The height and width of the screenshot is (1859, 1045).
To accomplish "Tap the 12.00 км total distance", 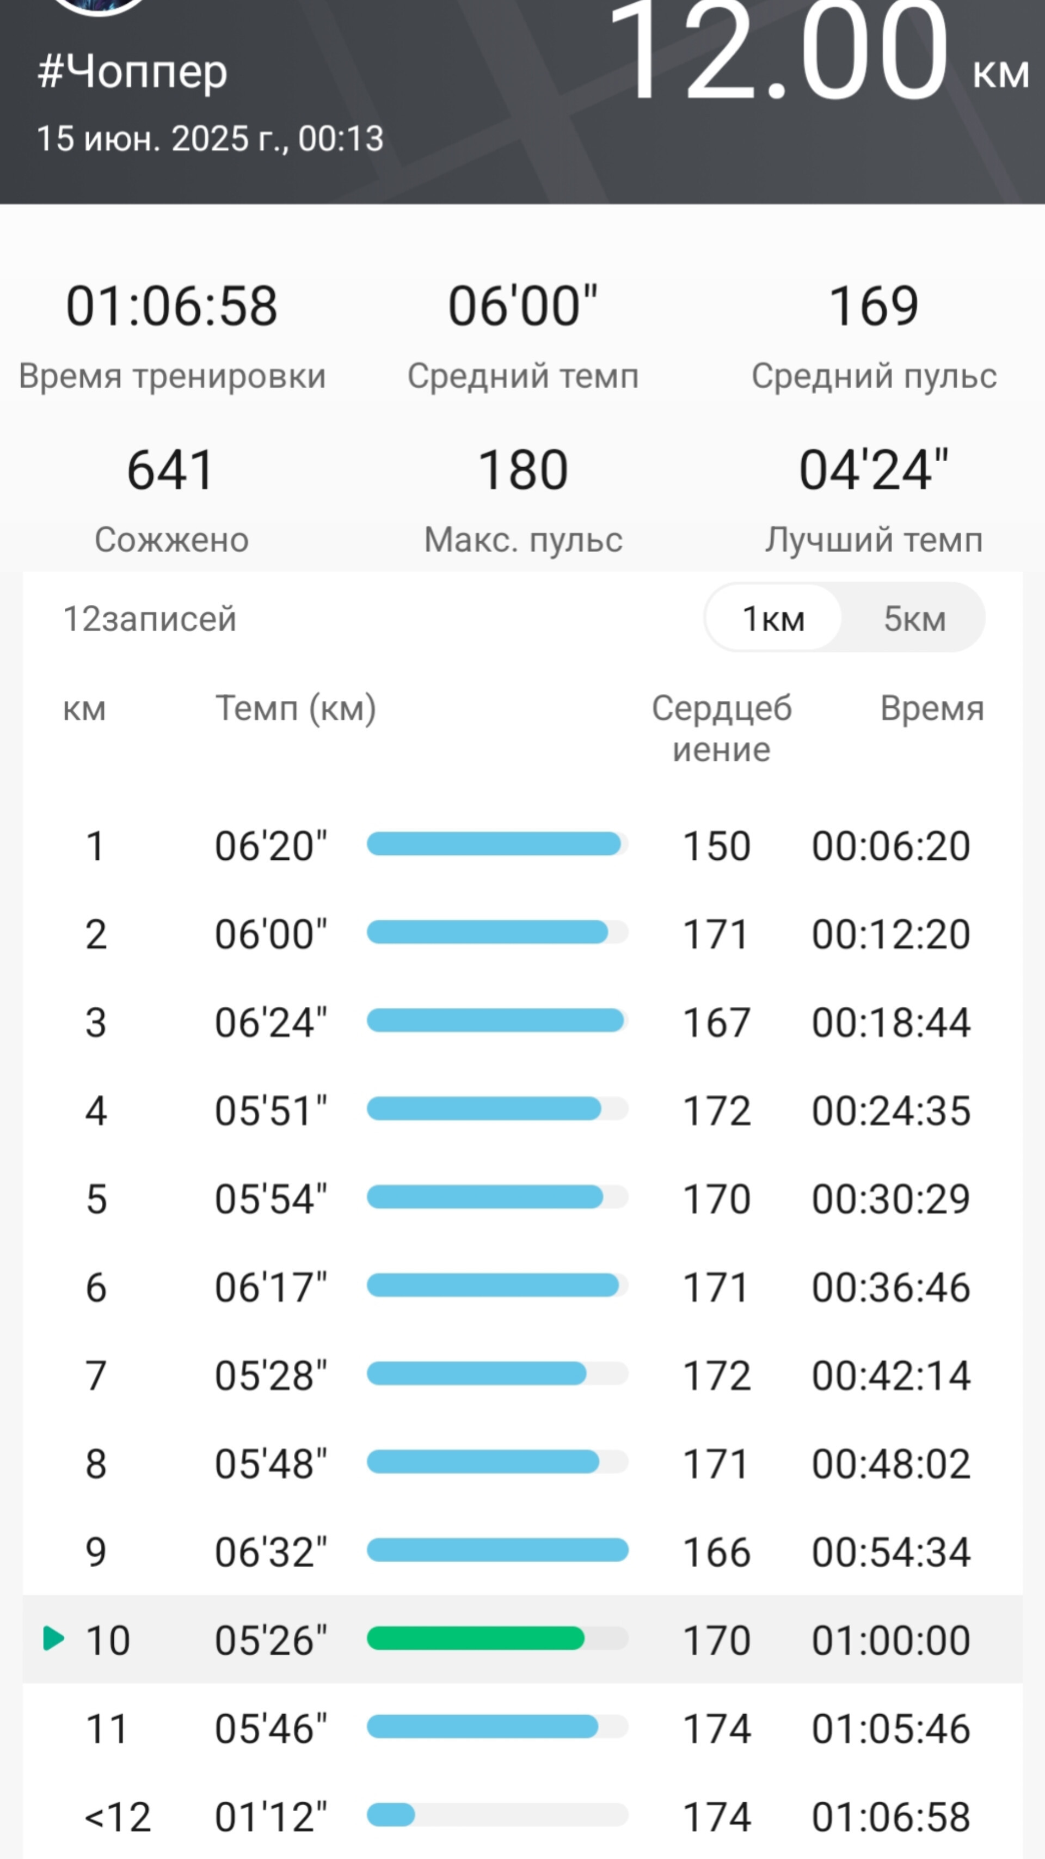I will 819,51.
